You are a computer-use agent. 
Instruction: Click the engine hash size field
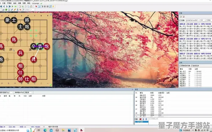tap(210, 20)
